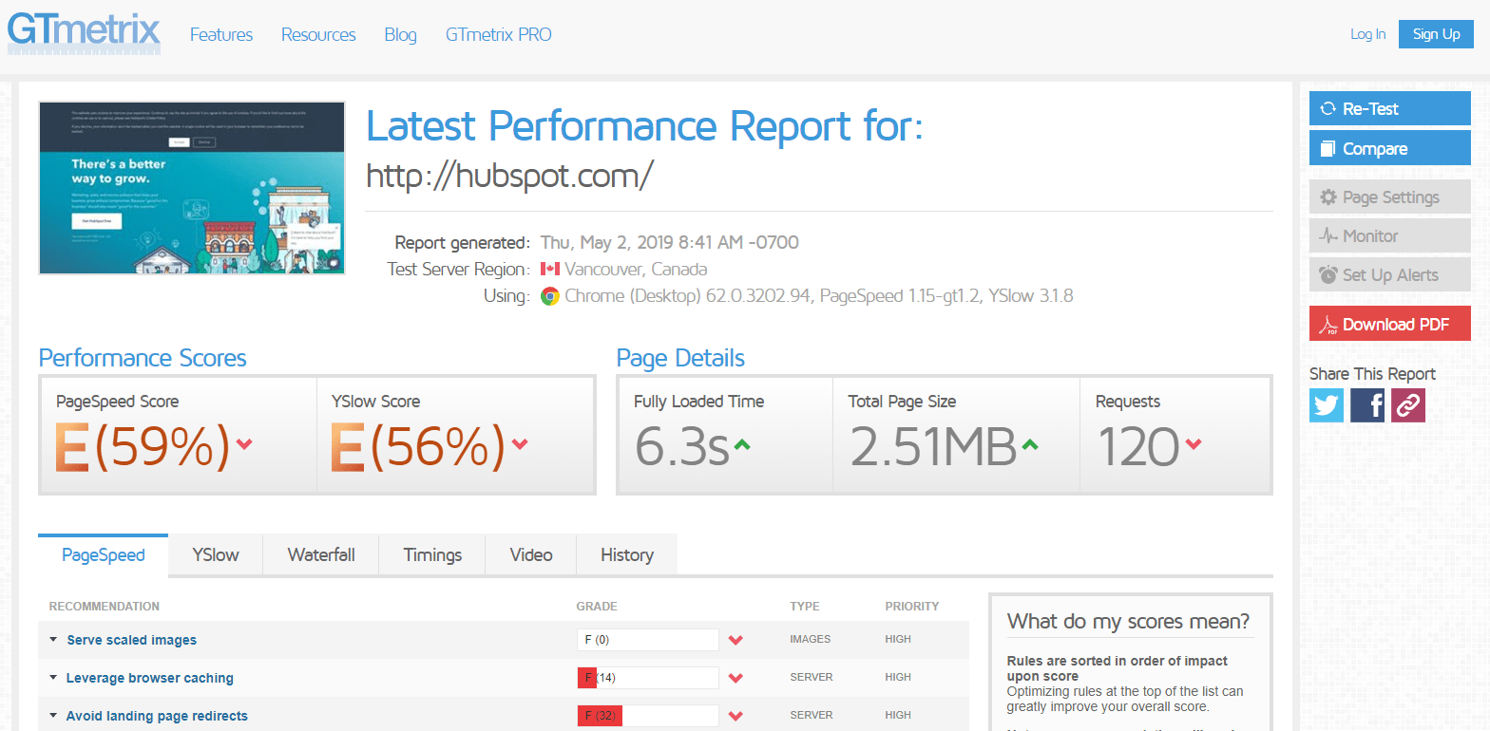Click red chevron beside Leverage browser caching grade
Screen dimensions: 1490x731
[735, 678]
